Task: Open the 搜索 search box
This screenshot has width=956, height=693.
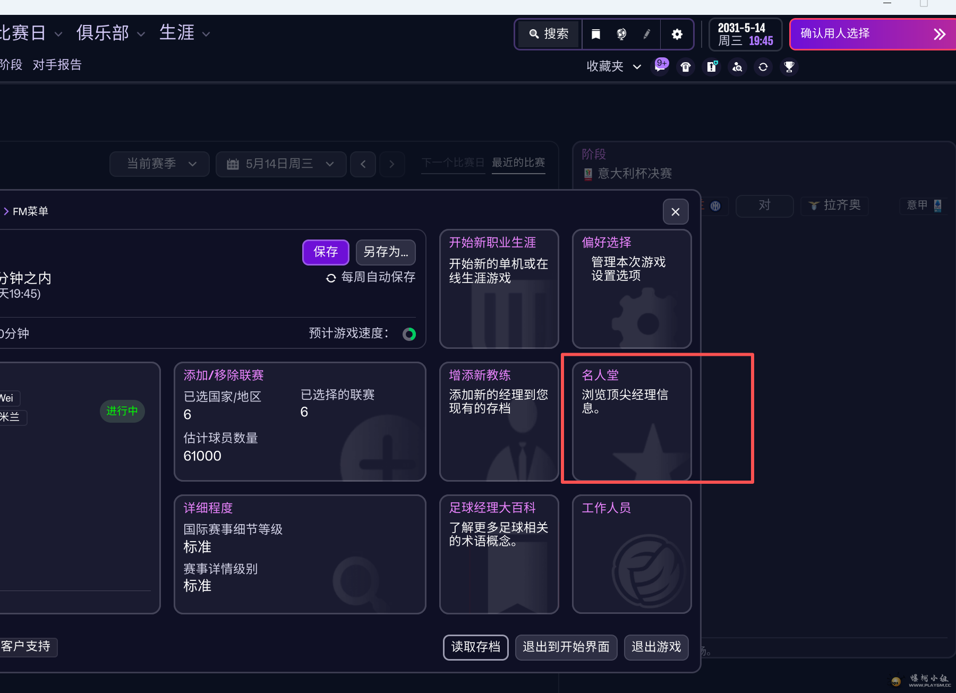Action: pos(549,34)
